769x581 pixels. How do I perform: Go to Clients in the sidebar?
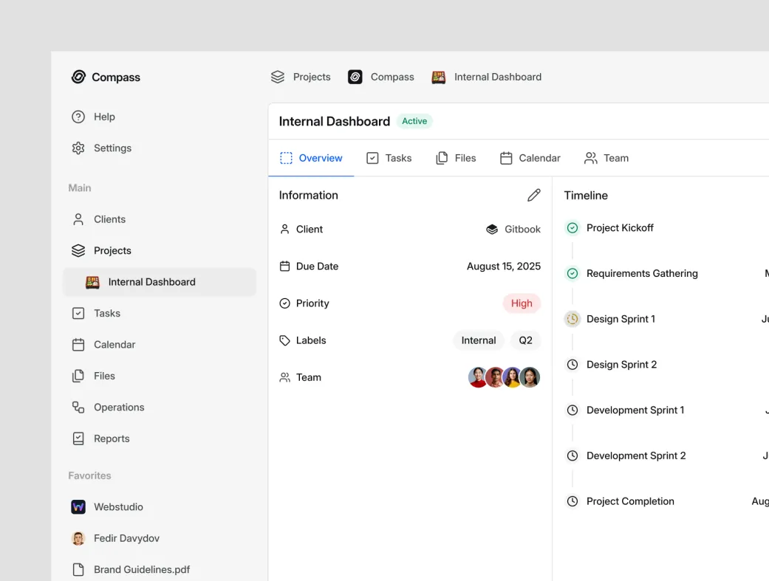109,219
